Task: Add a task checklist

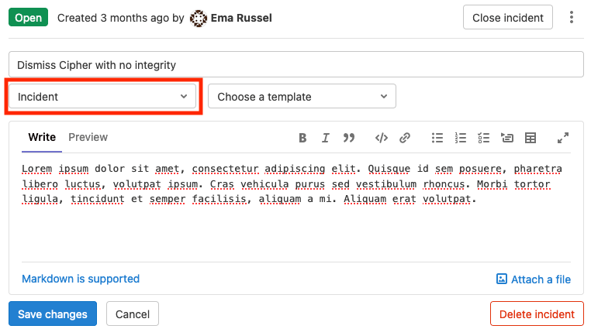Action: [x=484, y=138]
